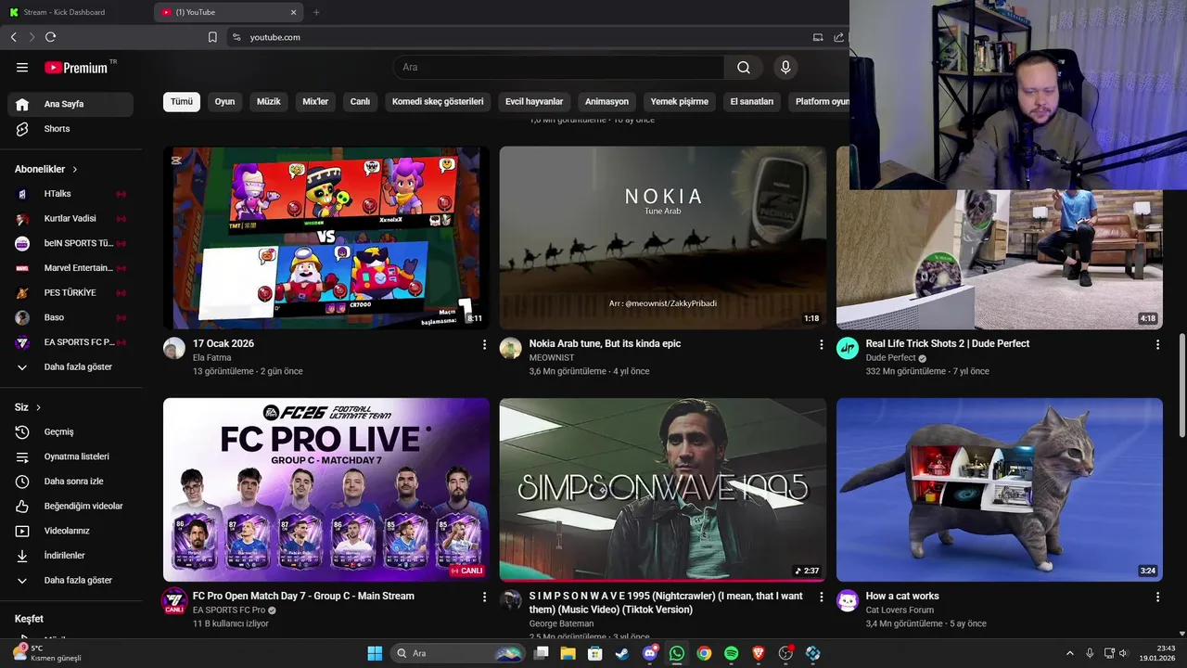Select the Oyun filter chip

tap(225, 102)
